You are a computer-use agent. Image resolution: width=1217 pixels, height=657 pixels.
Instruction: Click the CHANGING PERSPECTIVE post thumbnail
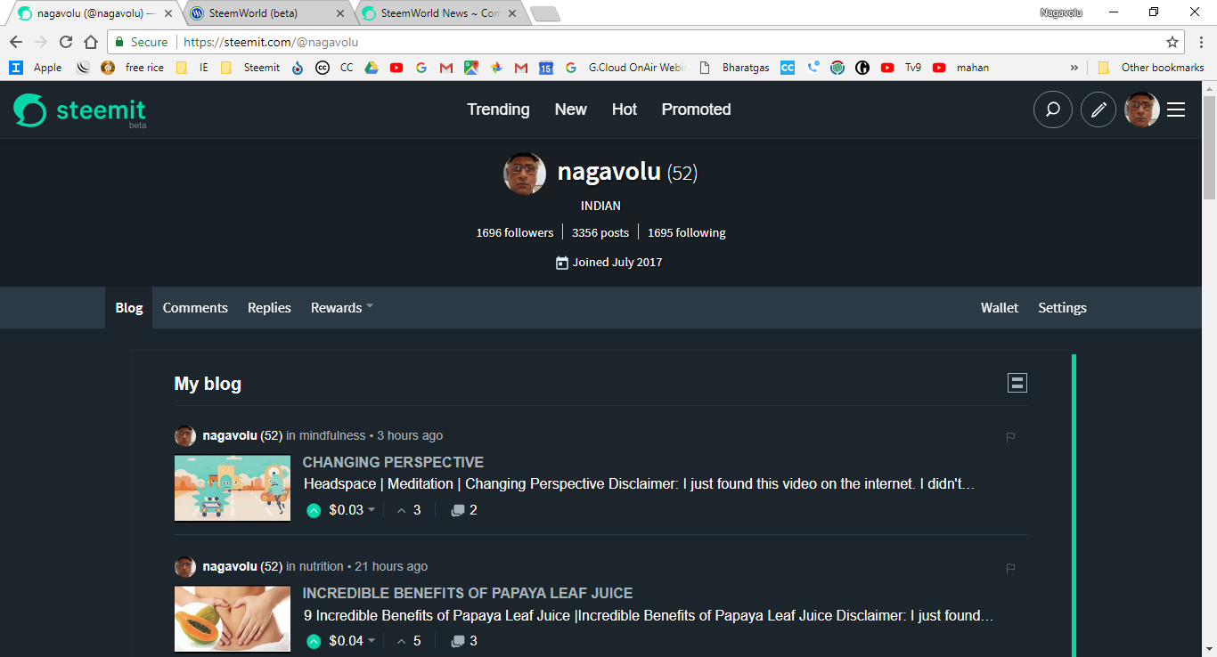coord(233,488)
